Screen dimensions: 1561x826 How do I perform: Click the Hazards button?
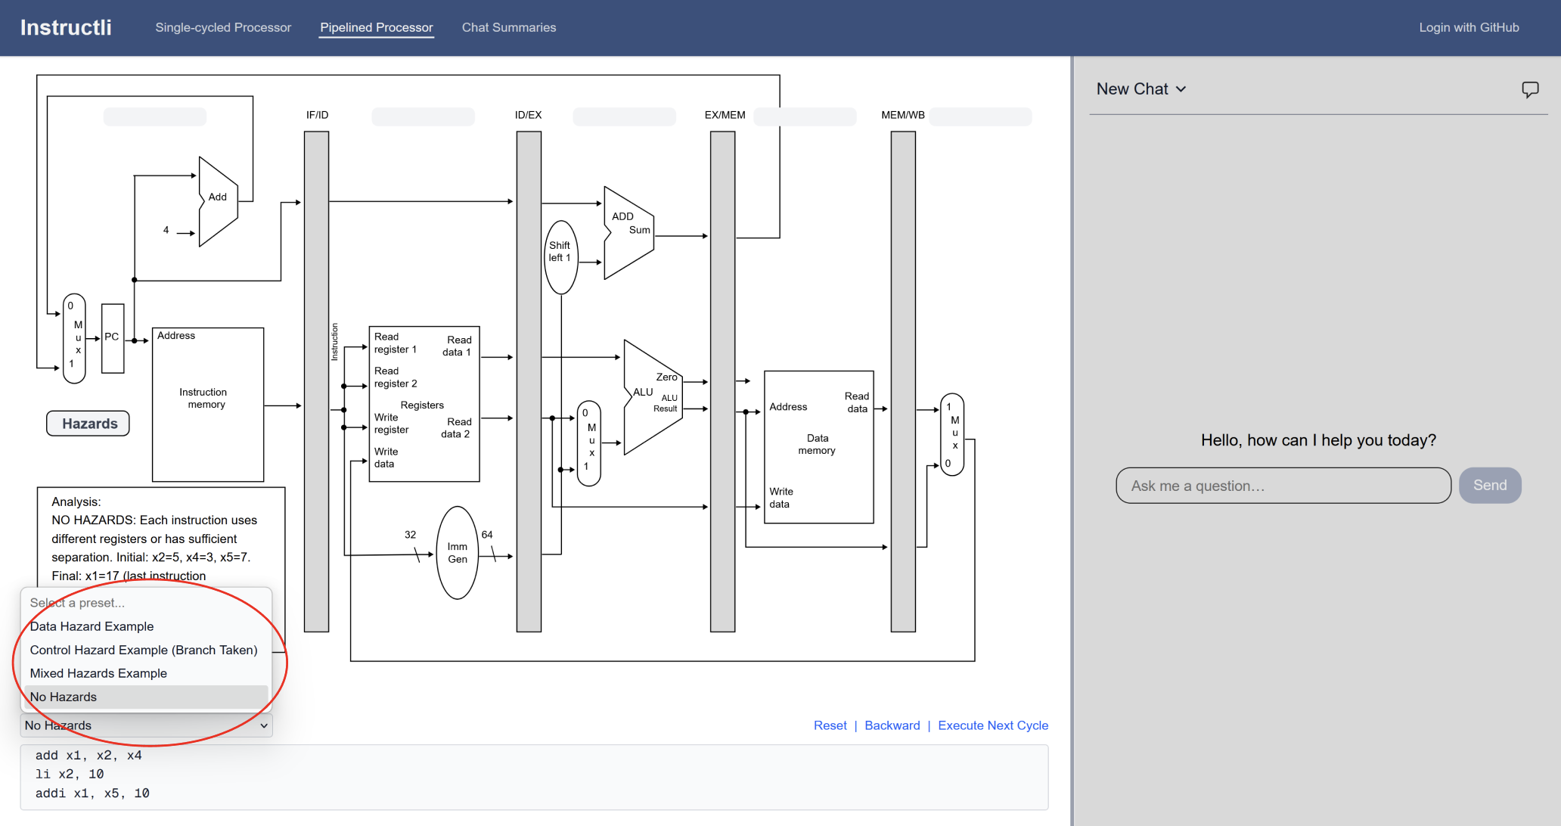[88, 424]
